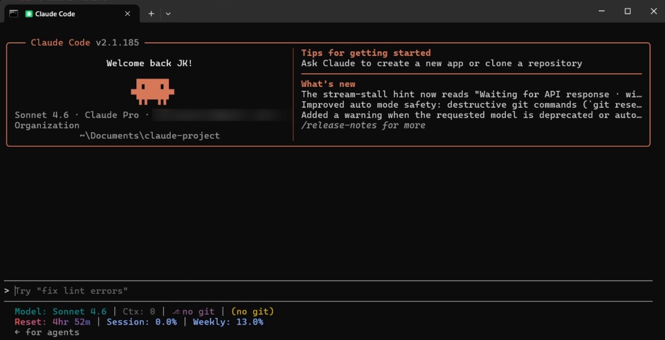Viewport: 665px width, 340px height.
Task: Click the "~\Documents\claude-project" path
Action: (150, 136)
